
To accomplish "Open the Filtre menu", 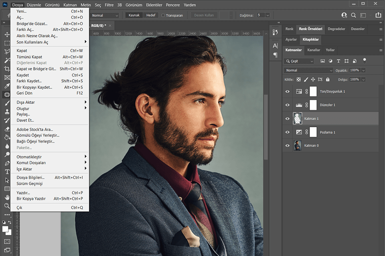I will 108,5.
